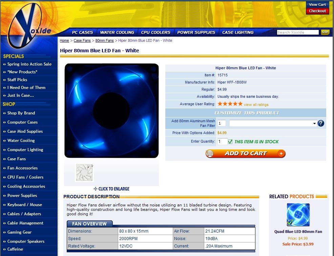Open Cooling Accessories sidebar link
The height and width of the screenshot is (256, 334).
26,186
